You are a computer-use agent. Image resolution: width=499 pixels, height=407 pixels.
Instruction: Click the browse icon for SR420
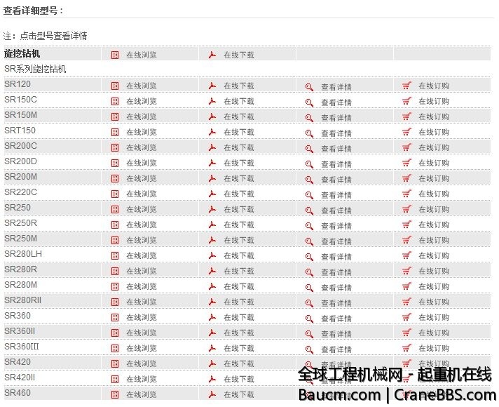click(115, 363)
